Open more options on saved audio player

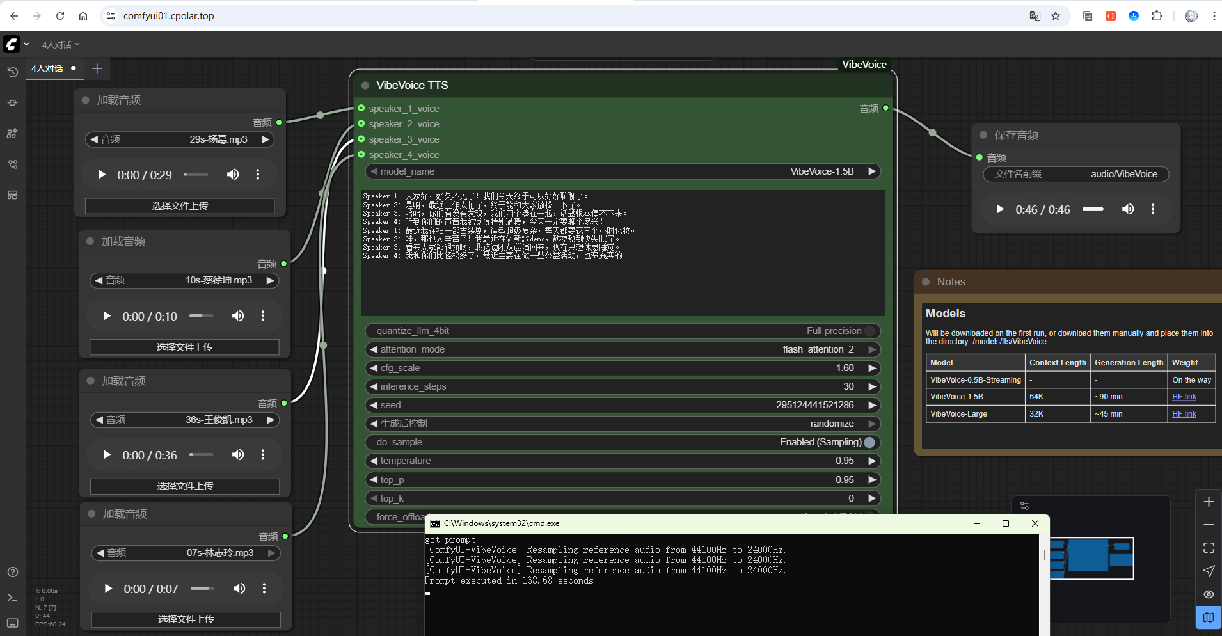(x=1153, y=209)
